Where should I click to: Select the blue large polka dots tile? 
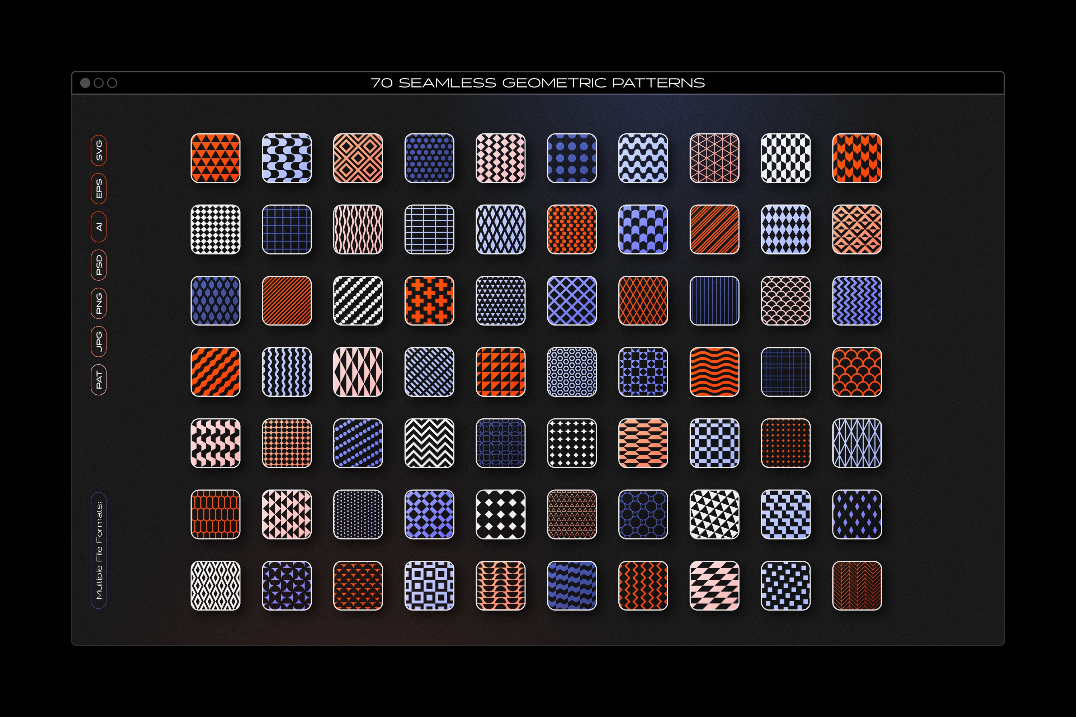coord(572,158)
